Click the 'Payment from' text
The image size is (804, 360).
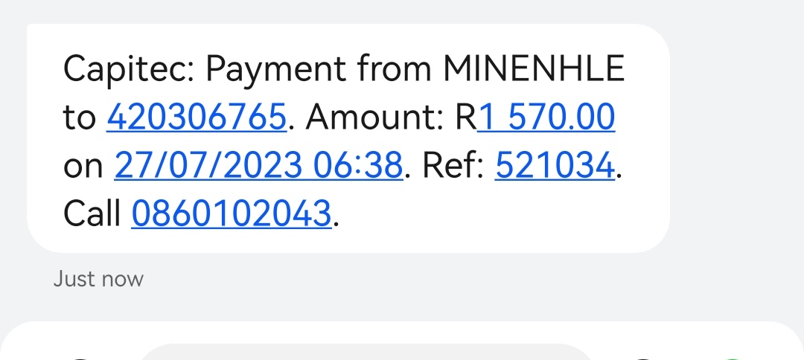click(319, 69)
